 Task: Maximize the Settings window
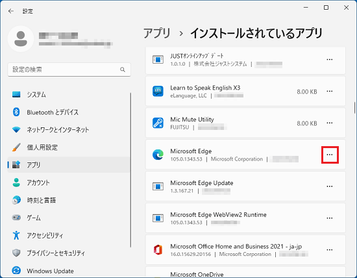point(326,8)
